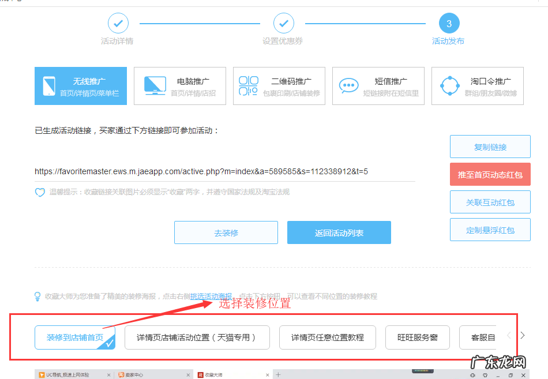This screenshot has width=548, height=379.
Task: Click the step 3 活动发布 circle
Action: (x=448, y=24)
